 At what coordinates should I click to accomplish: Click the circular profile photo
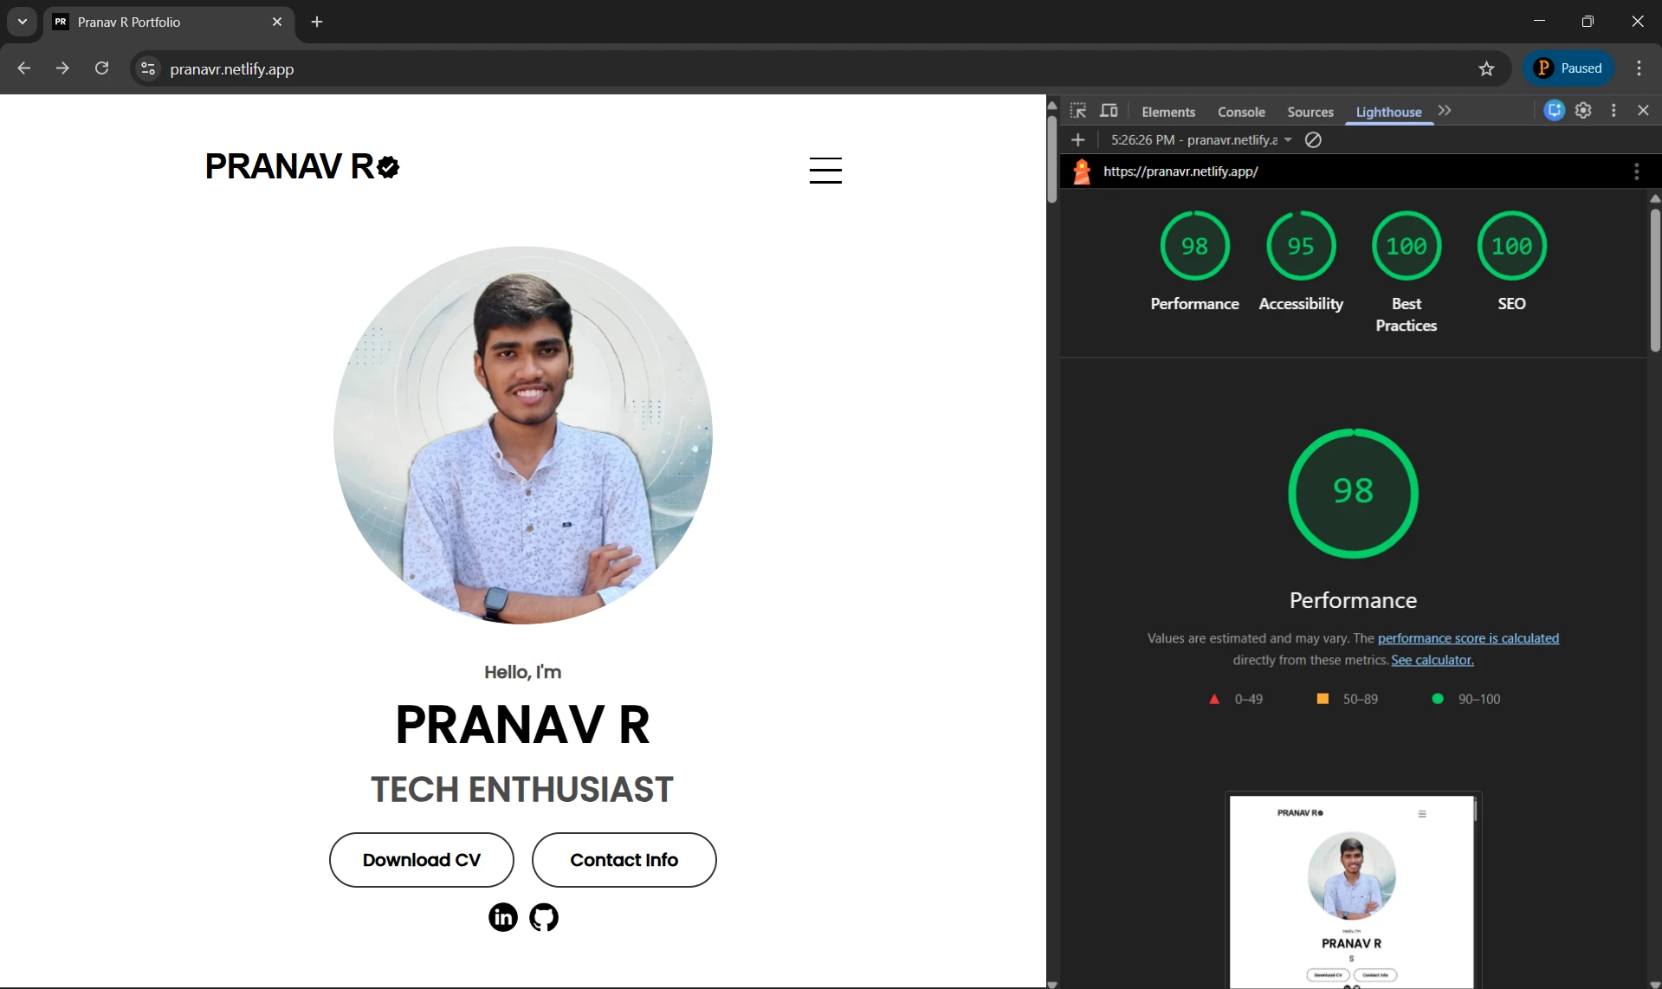[x=523, y=436]
